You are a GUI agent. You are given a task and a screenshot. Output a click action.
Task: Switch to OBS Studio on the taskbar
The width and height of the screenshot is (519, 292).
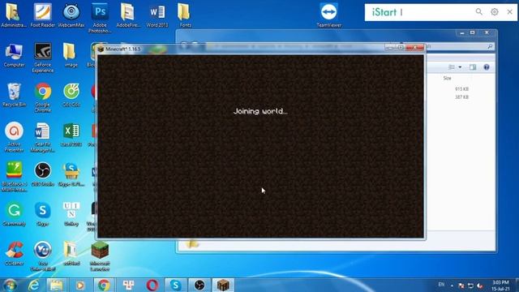199,285
